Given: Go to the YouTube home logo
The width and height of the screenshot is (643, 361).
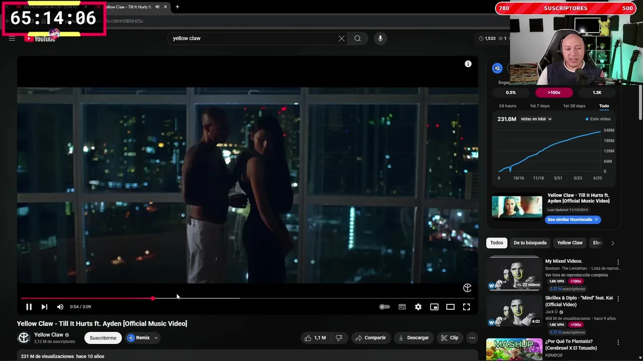Looking at the screenshot, I should [40, 39].
